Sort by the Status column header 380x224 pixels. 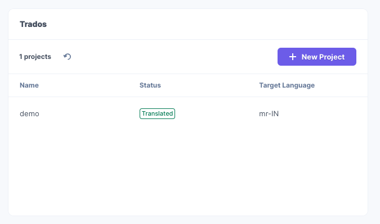150,85
